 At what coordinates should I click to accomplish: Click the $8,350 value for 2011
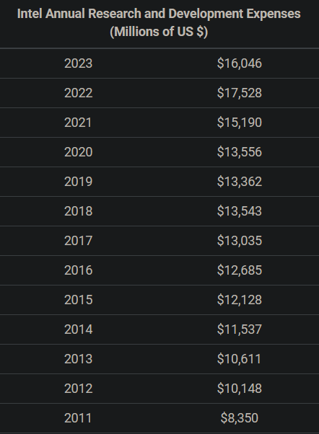pyautogui.click(x=240, y=418)
